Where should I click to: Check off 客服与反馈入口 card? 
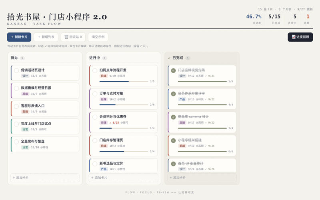tap(16, 106)
